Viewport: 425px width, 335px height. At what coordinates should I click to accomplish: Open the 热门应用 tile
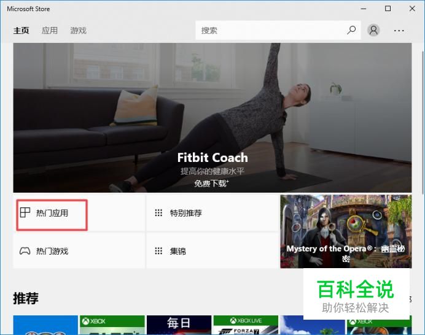click(x=79, y=213)
